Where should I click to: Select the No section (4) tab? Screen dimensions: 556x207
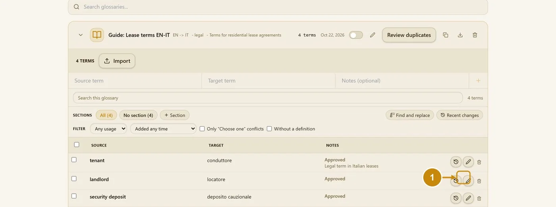tap(138, 115)
